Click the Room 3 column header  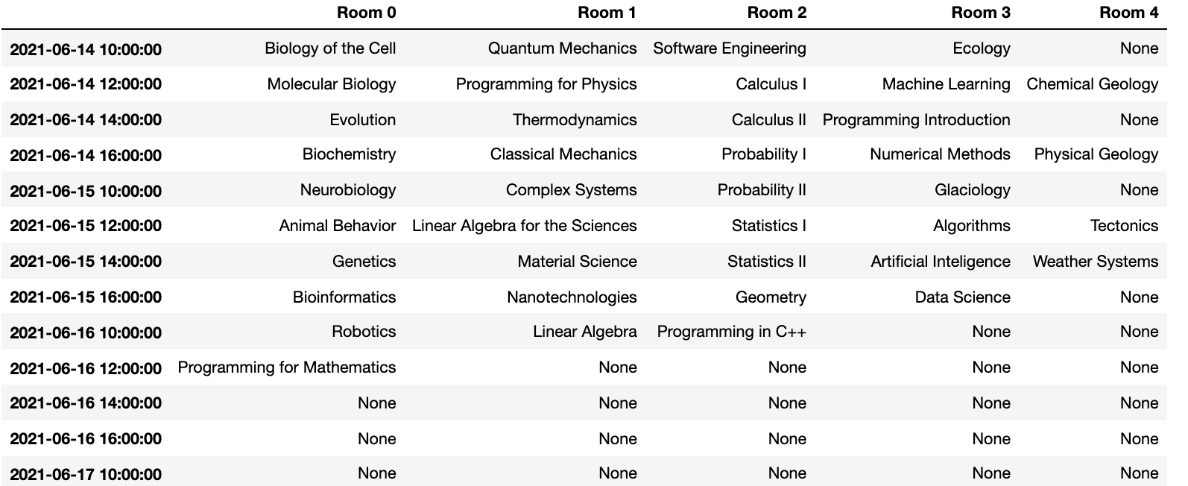(981, 13)
